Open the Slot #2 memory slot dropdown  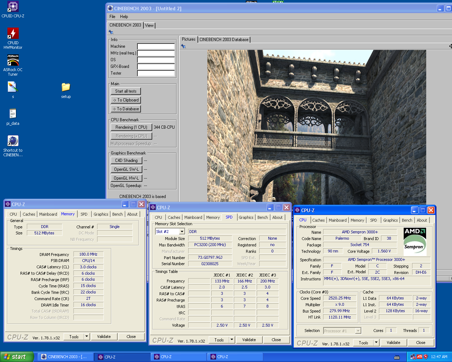pos(182,232)
